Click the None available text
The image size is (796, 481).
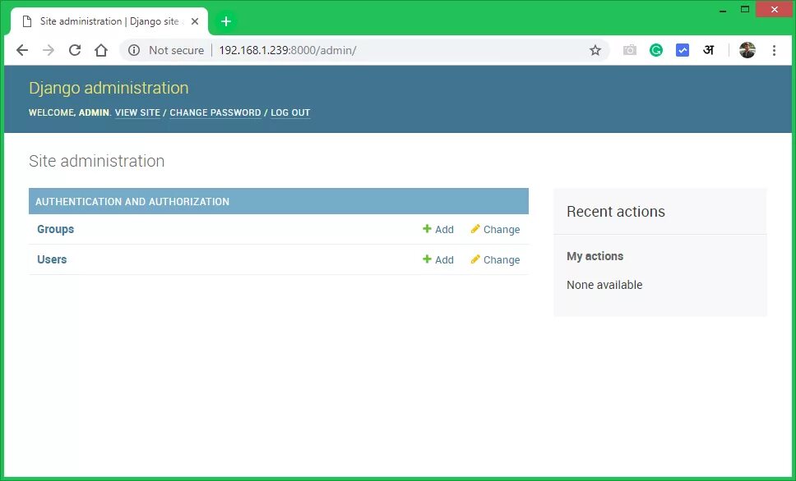point(604,285)
